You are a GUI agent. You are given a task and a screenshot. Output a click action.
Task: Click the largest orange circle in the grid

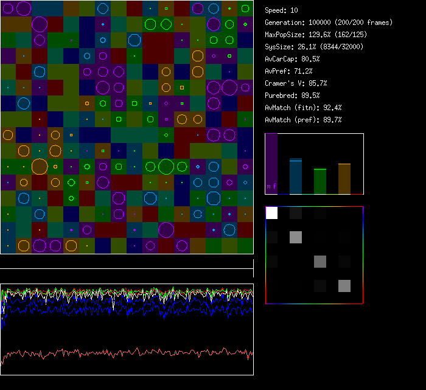pos(40,166)
